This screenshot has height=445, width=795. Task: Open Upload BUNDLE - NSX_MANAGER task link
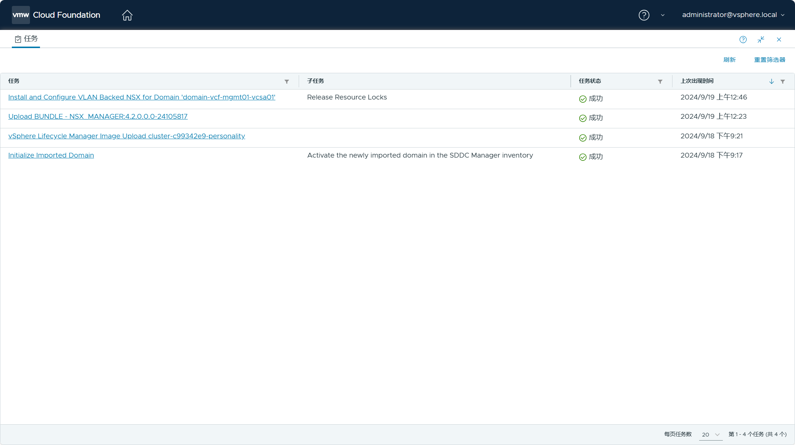(x=98, y=117)
